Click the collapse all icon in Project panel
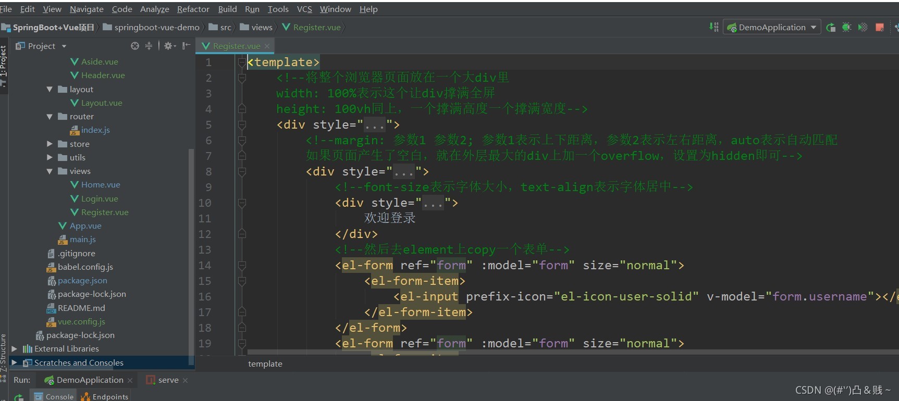Viewport: 899px width, 401px height. click(149, 46)
